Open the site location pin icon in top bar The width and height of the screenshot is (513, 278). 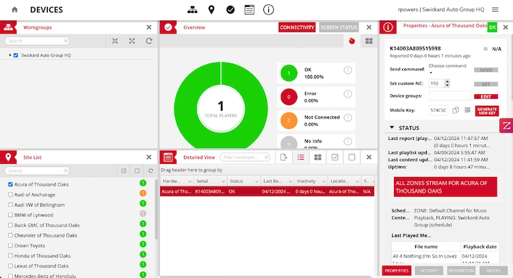[211, 10]
